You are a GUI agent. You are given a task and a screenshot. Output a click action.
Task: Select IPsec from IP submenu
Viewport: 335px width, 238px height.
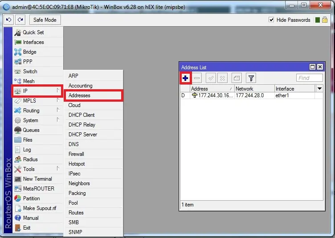click(x=94, y=174)
